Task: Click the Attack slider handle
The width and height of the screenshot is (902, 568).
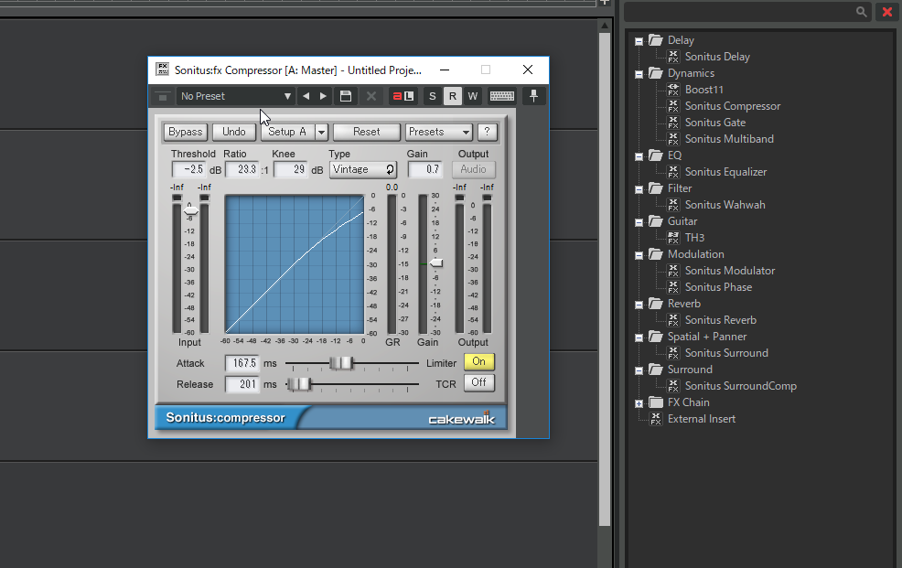Action: [x=341, y=363]
